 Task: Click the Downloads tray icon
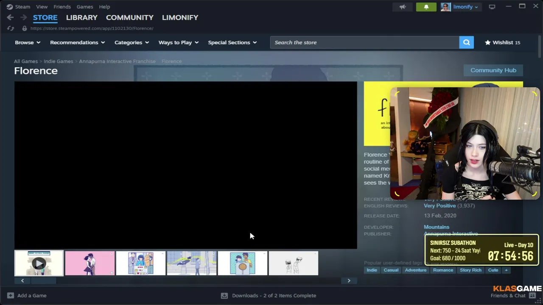224,295
